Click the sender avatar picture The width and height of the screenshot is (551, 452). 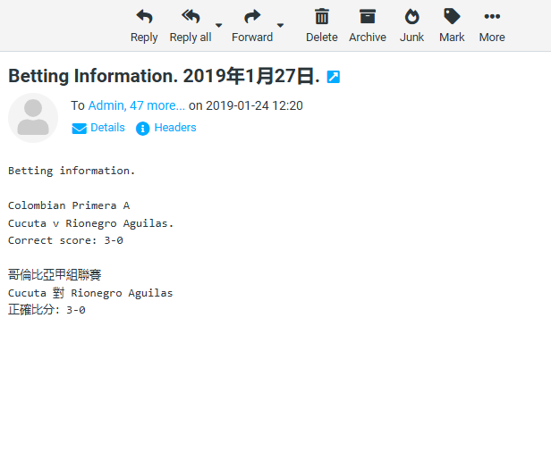(x=33, y=117)
